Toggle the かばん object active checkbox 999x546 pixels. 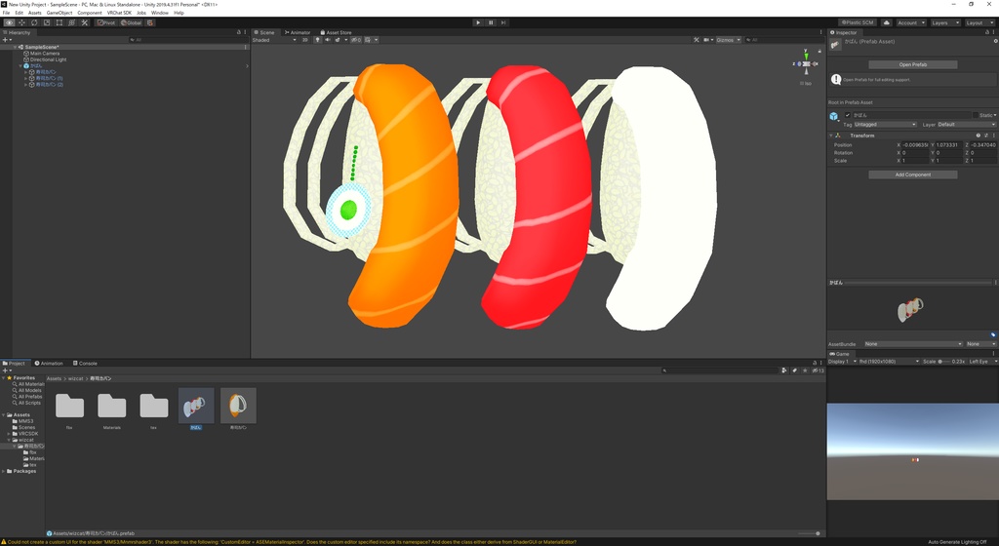848,115
